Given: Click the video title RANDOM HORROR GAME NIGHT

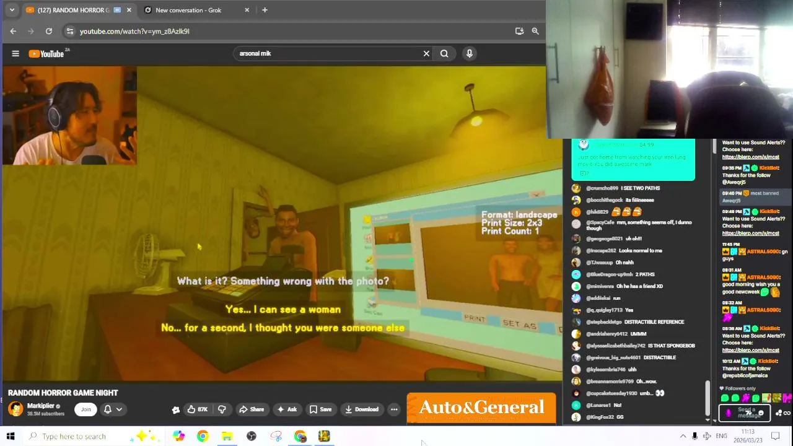Looking at the screenshot, I should click(63, 393).
